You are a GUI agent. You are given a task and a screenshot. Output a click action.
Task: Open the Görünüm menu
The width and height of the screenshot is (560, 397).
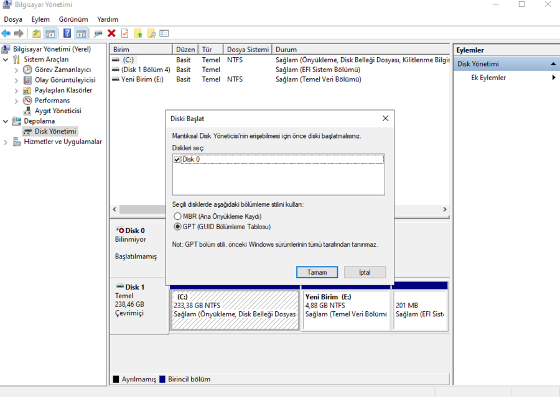(73, 19)
